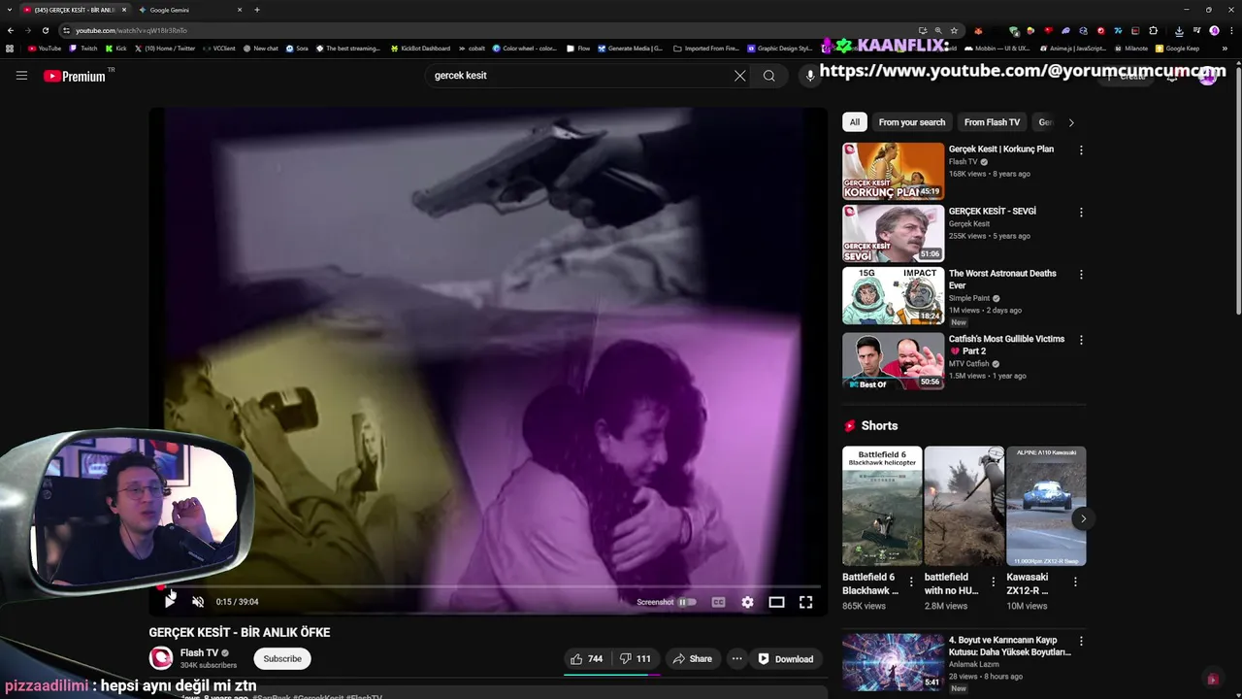1242x699 pixels.
Task: Open options for Kawasaki ZX12-R short
Action: pos(1075,582)
